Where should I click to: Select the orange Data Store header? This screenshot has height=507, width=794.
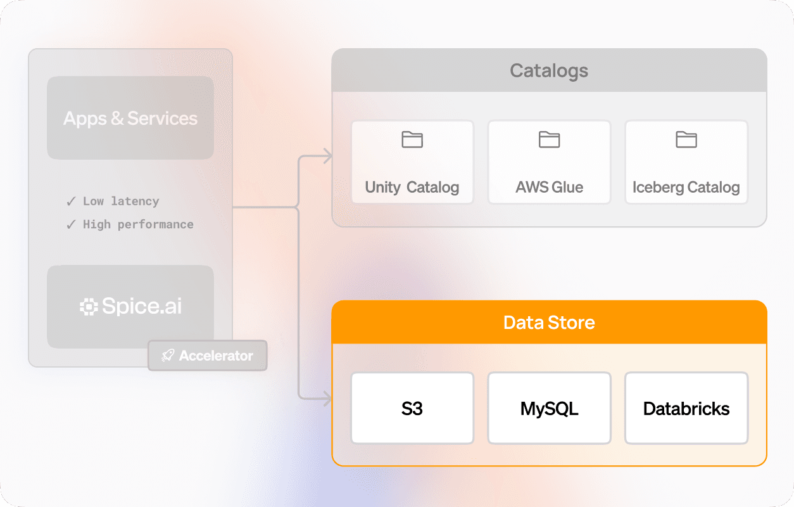549,323
